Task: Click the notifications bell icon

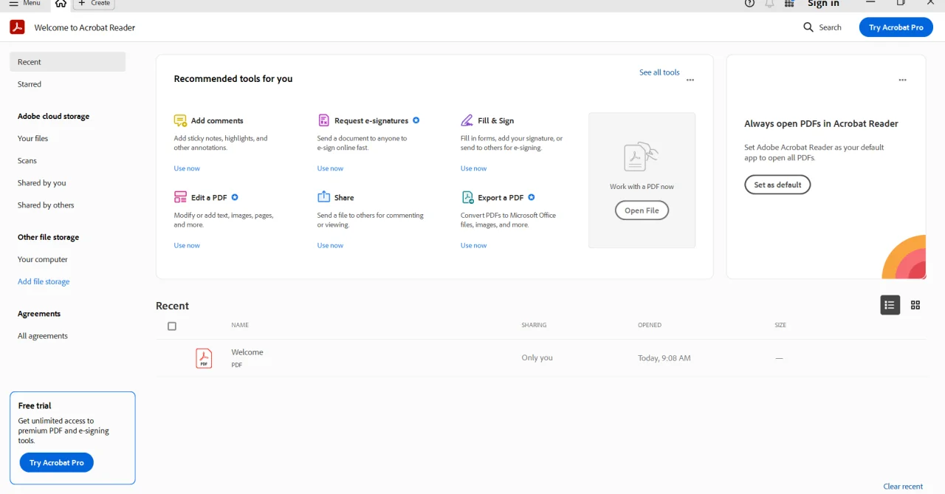Action: click(769, 4)
